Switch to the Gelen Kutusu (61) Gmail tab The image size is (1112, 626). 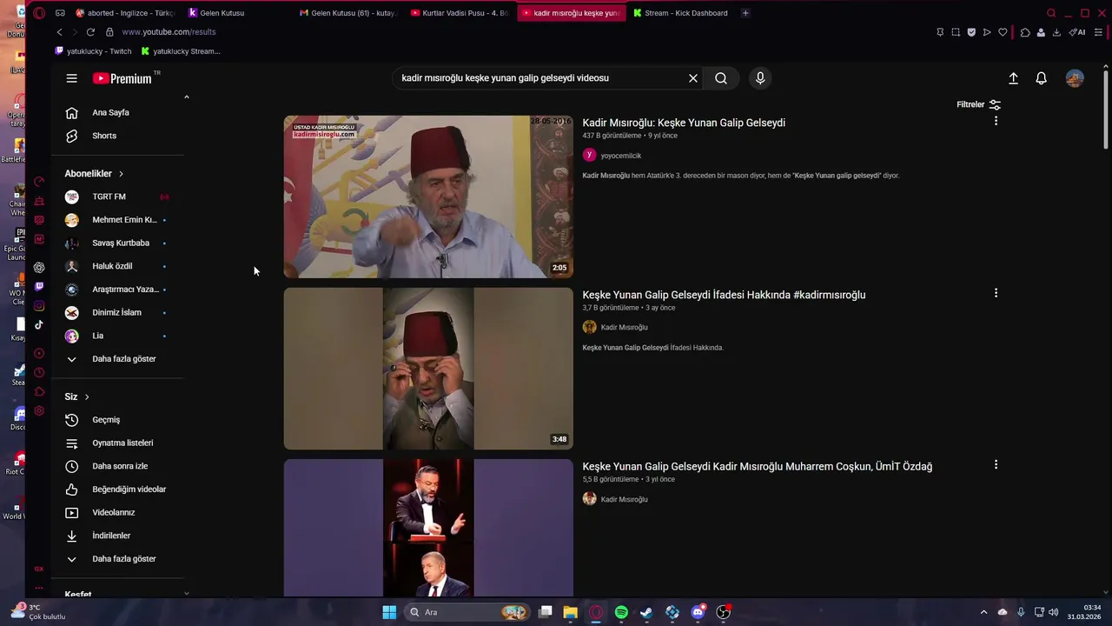[347, 13]
